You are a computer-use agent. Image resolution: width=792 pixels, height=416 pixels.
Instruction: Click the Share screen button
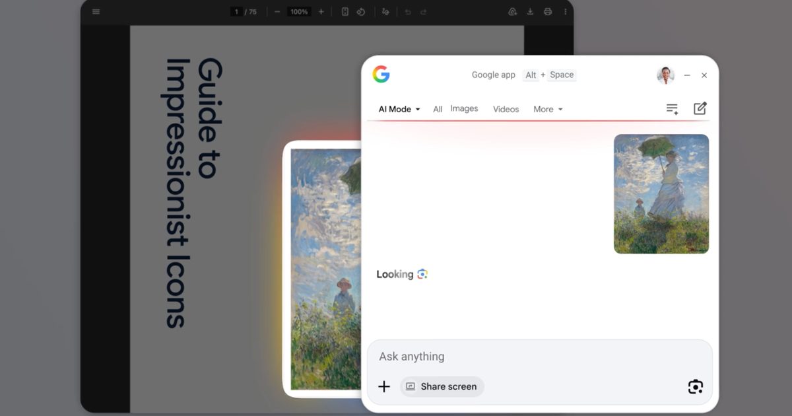coord(442,386)
